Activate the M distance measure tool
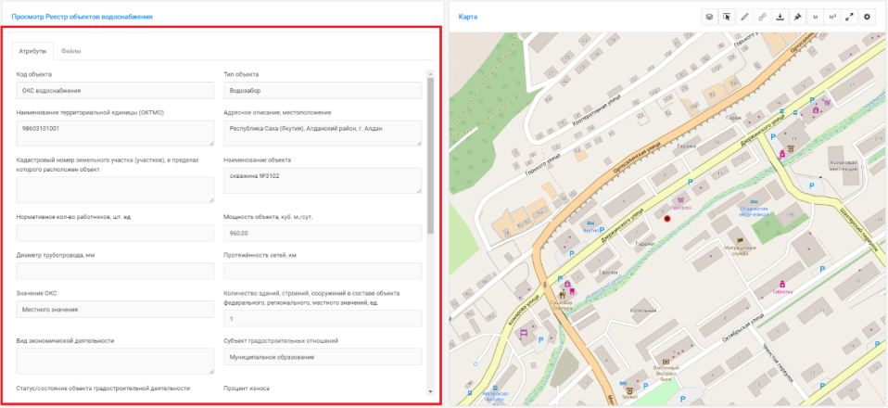 pos(815,17)
